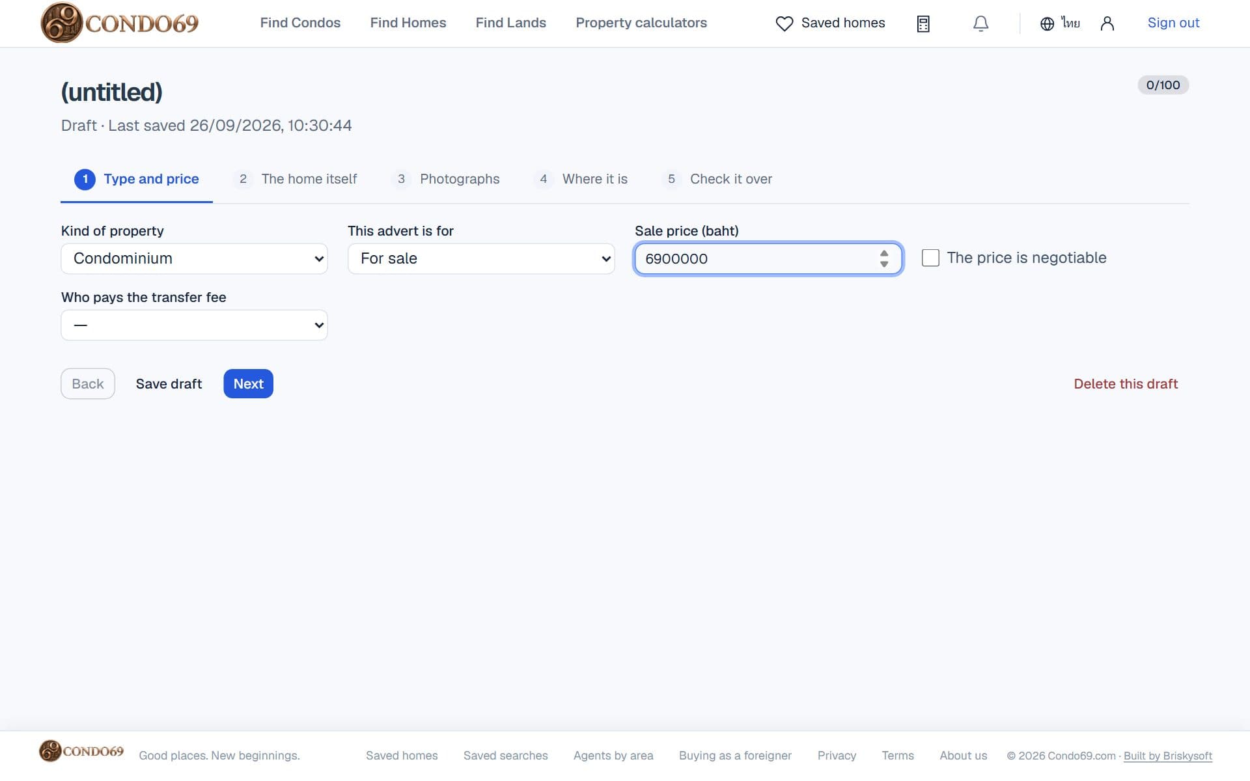Tick the price is negotiable checkbox

tap(930, 258)
